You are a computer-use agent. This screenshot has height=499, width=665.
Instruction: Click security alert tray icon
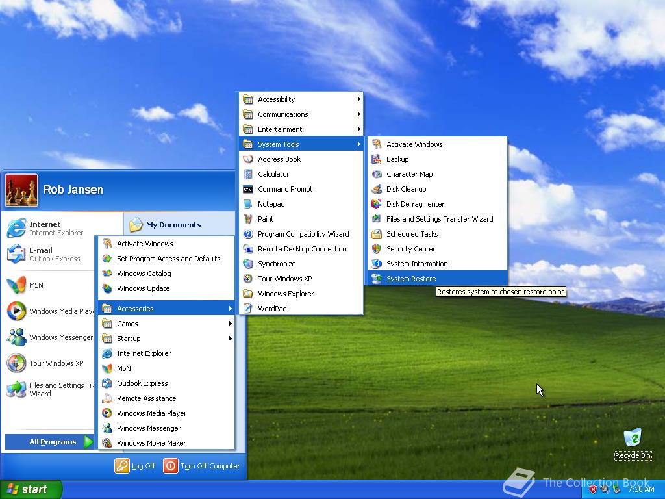point(593,490)
